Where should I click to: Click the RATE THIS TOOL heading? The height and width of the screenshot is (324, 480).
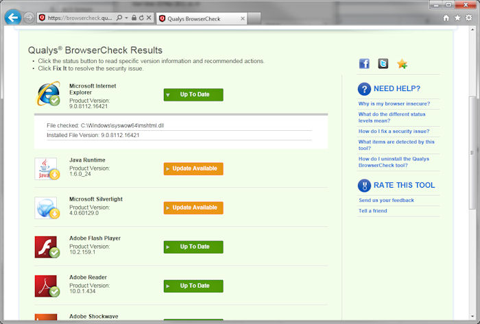click(404, 185)
